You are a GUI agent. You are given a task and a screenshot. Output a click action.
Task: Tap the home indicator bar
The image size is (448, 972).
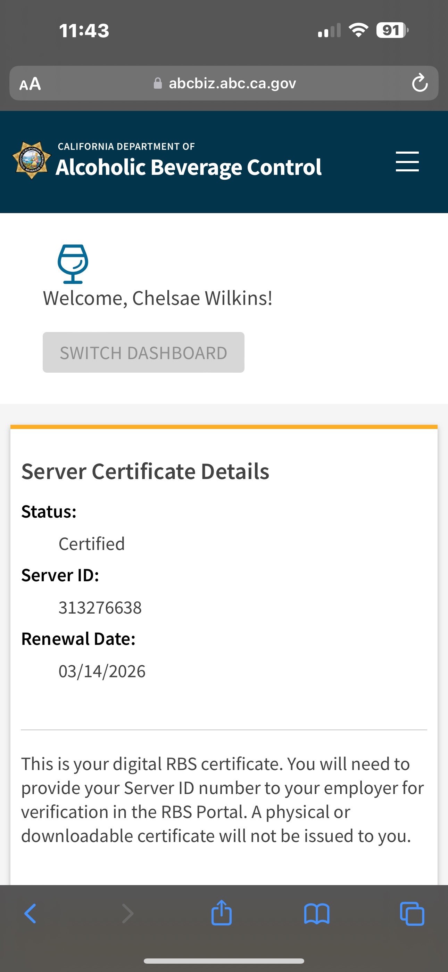224,961
